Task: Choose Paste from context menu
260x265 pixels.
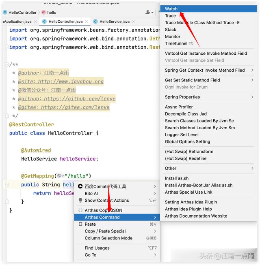Action: (x=117, y=224)
